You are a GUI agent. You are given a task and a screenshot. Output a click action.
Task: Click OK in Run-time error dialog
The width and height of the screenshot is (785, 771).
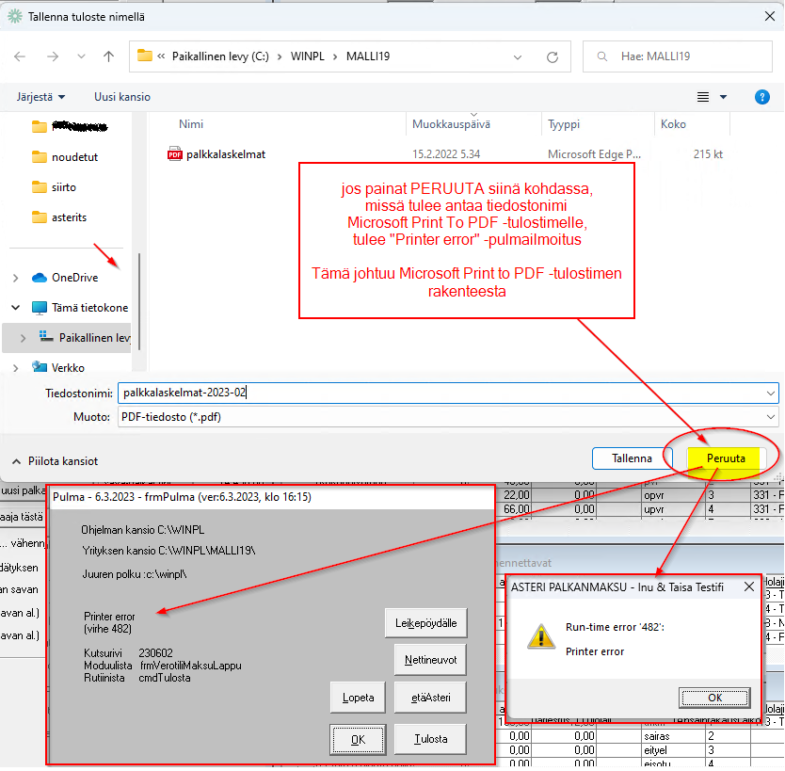click(x=714, y=698)
